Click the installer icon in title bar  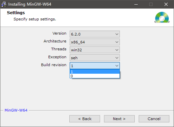tap(4, 4)
